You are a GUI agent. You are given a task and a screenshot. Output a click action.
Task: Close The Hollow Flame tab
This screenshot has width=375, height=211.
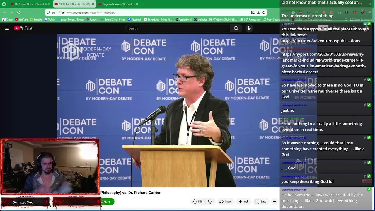coord(49,4)
